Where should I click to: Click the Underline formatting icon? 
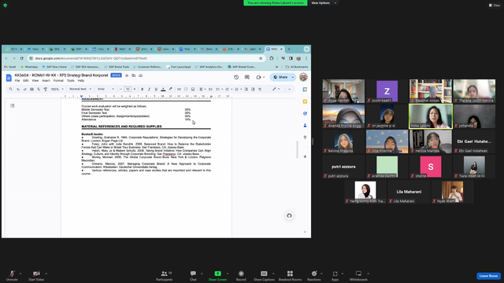click(x=156, y=89)
